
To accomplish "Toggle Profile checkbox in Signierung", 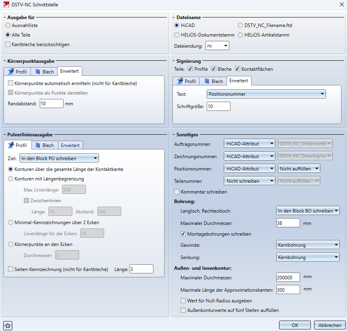I will pyautogui.click(x=190, y=69).
